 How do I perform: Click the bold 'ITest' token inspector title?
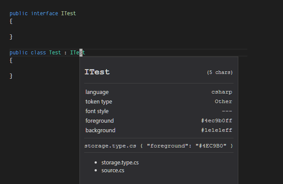pos(97,72)
